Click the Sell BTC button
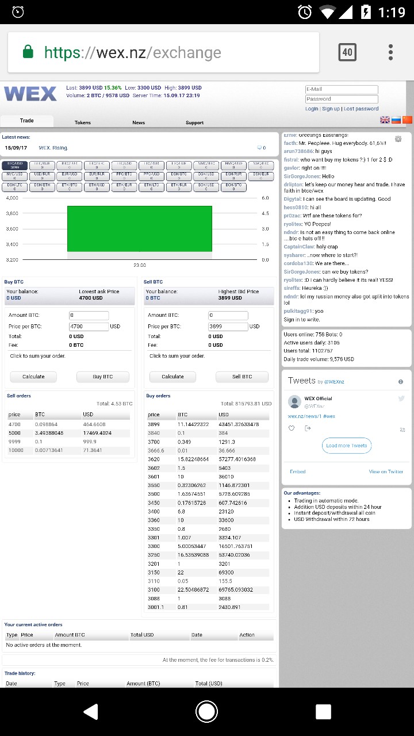 coord(242,377)
